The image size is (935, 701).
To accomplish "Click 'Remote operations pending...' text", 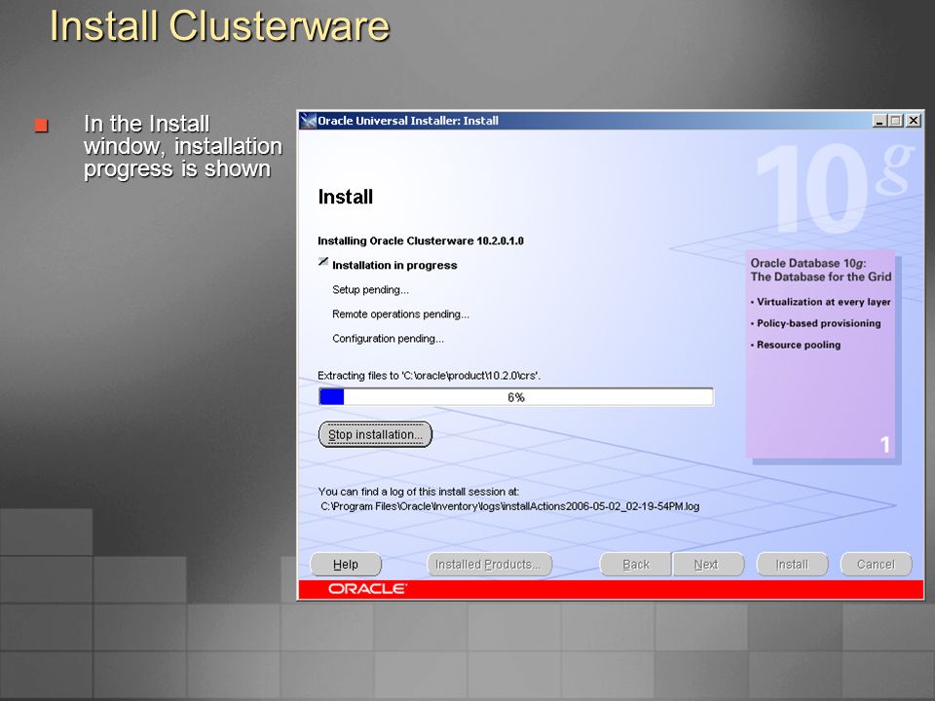I will click(400, 314).
